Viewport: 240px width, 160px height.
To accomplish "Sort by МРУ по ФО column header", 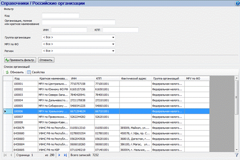I will pos(197,79).
